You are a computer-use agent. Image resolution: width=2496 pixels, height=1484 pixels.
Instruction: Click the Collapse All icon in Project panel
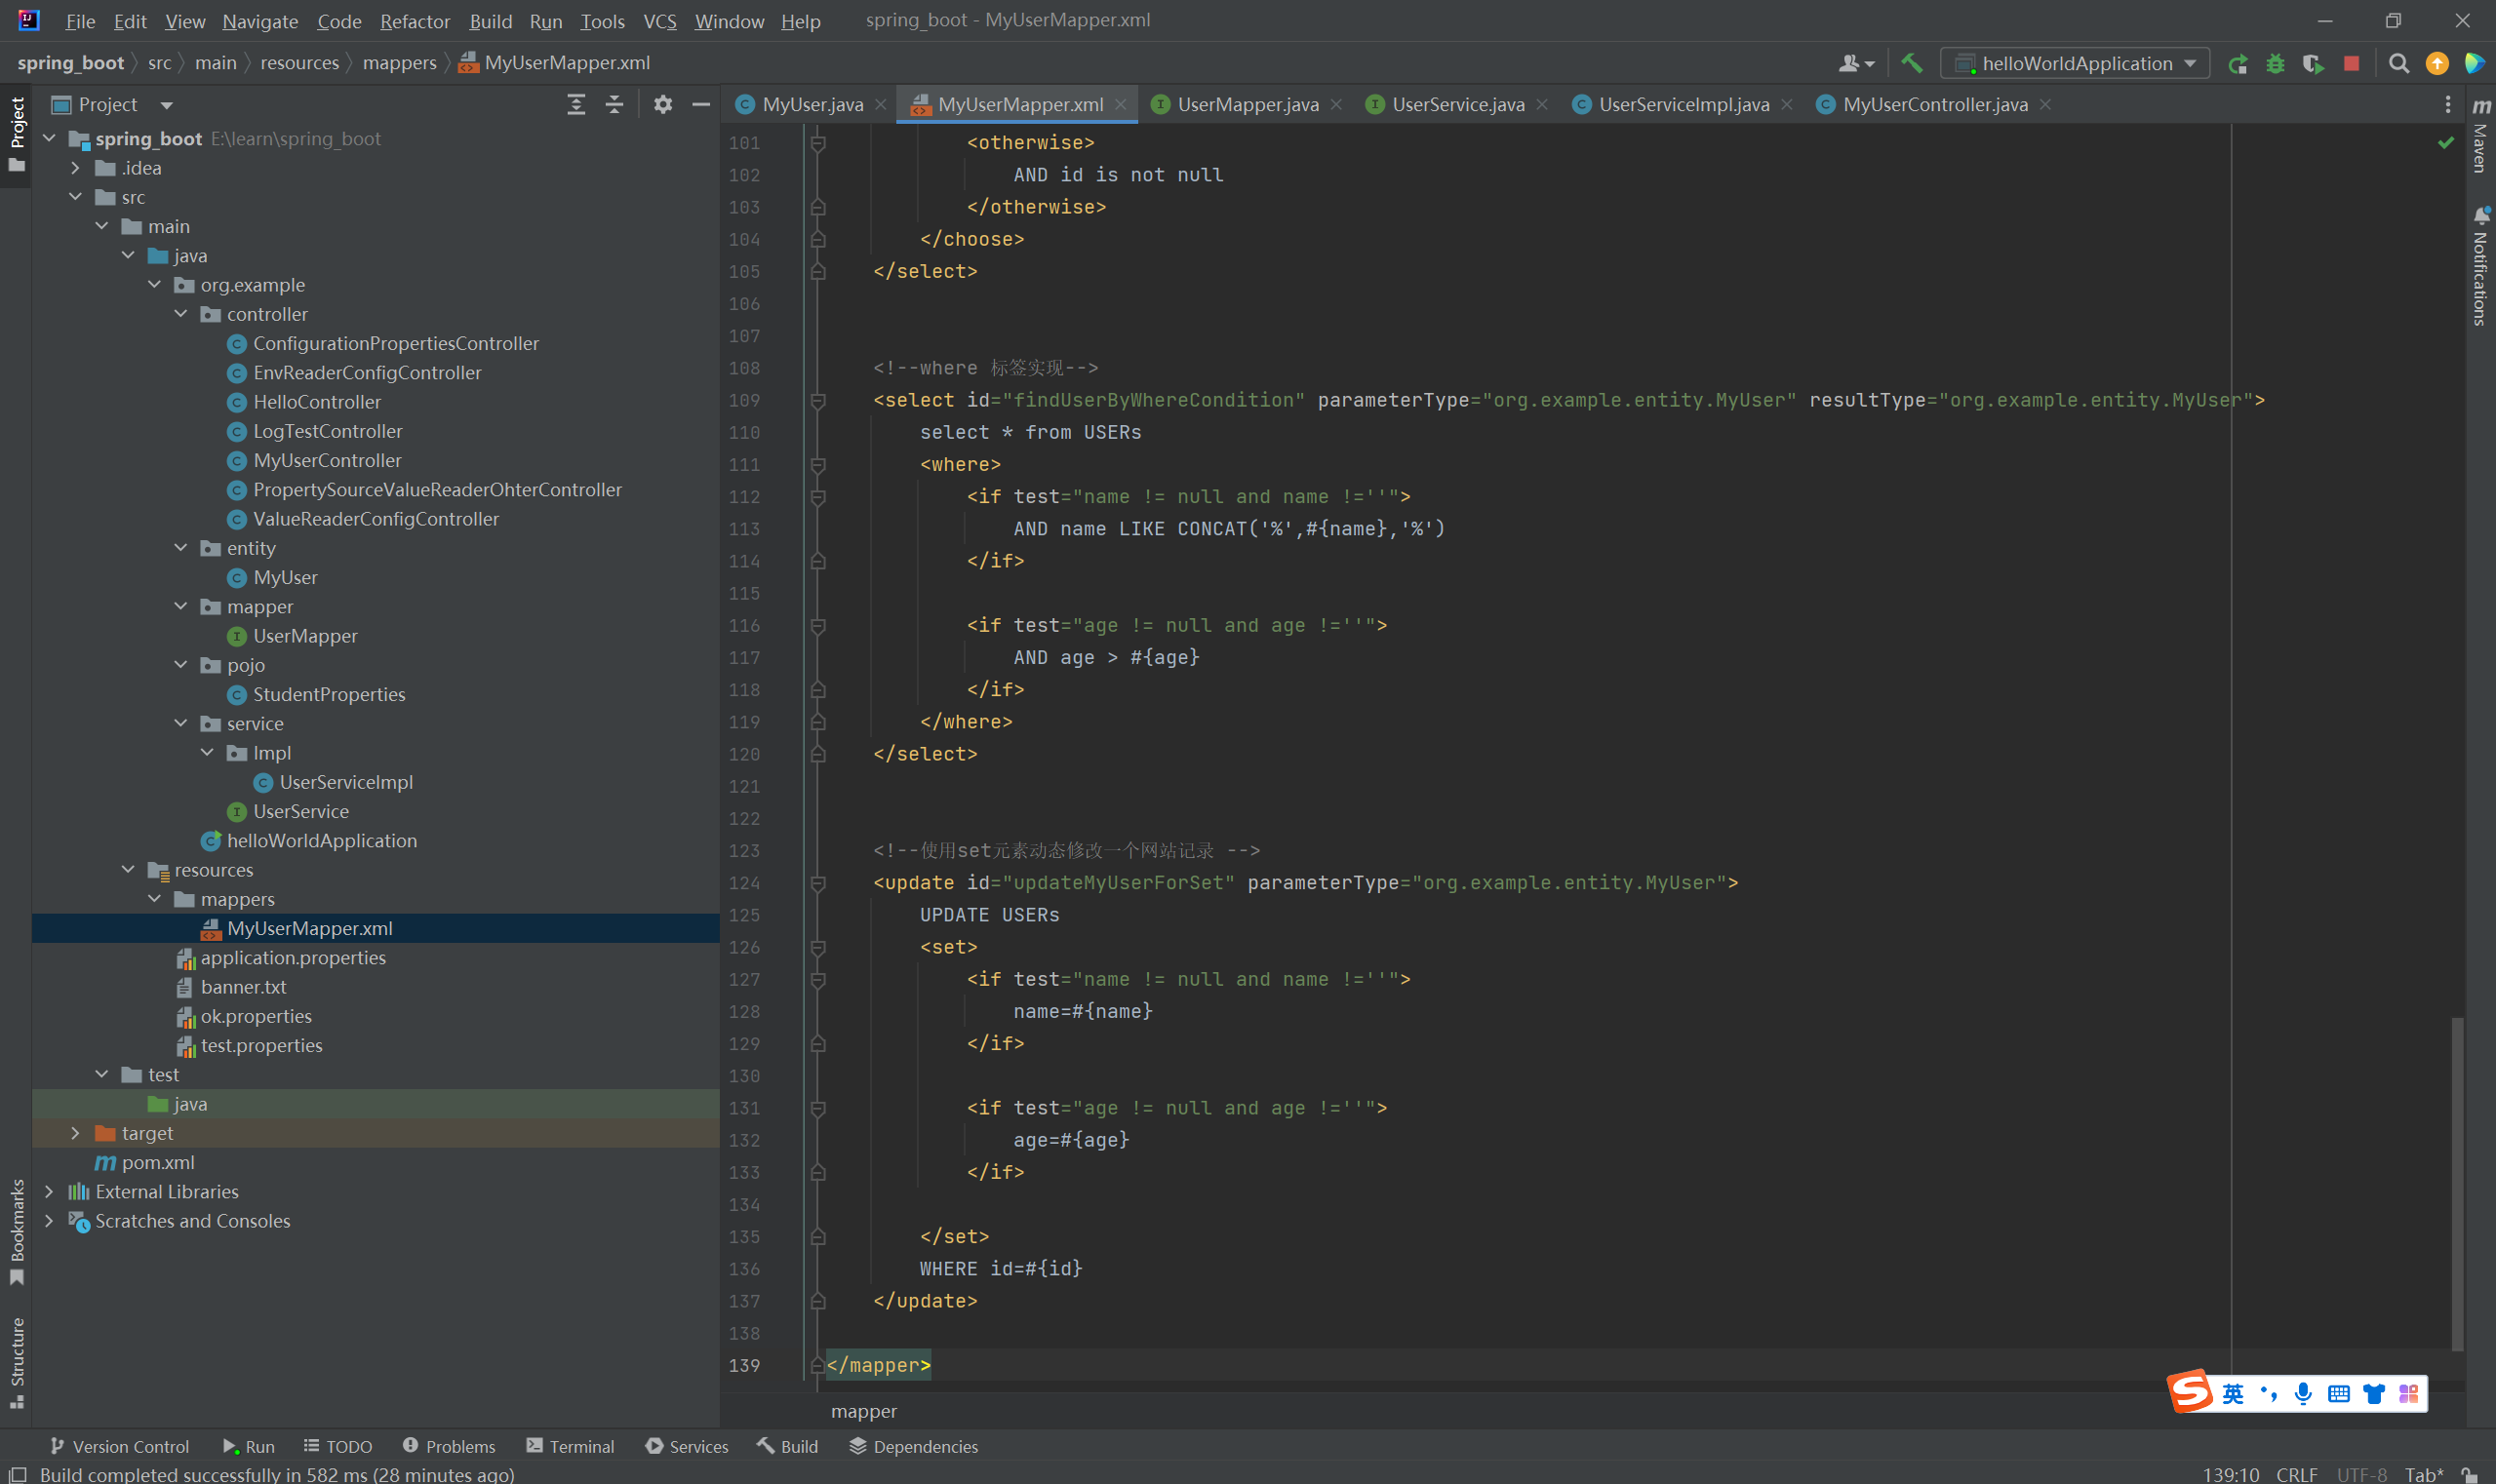click(614, 104)
